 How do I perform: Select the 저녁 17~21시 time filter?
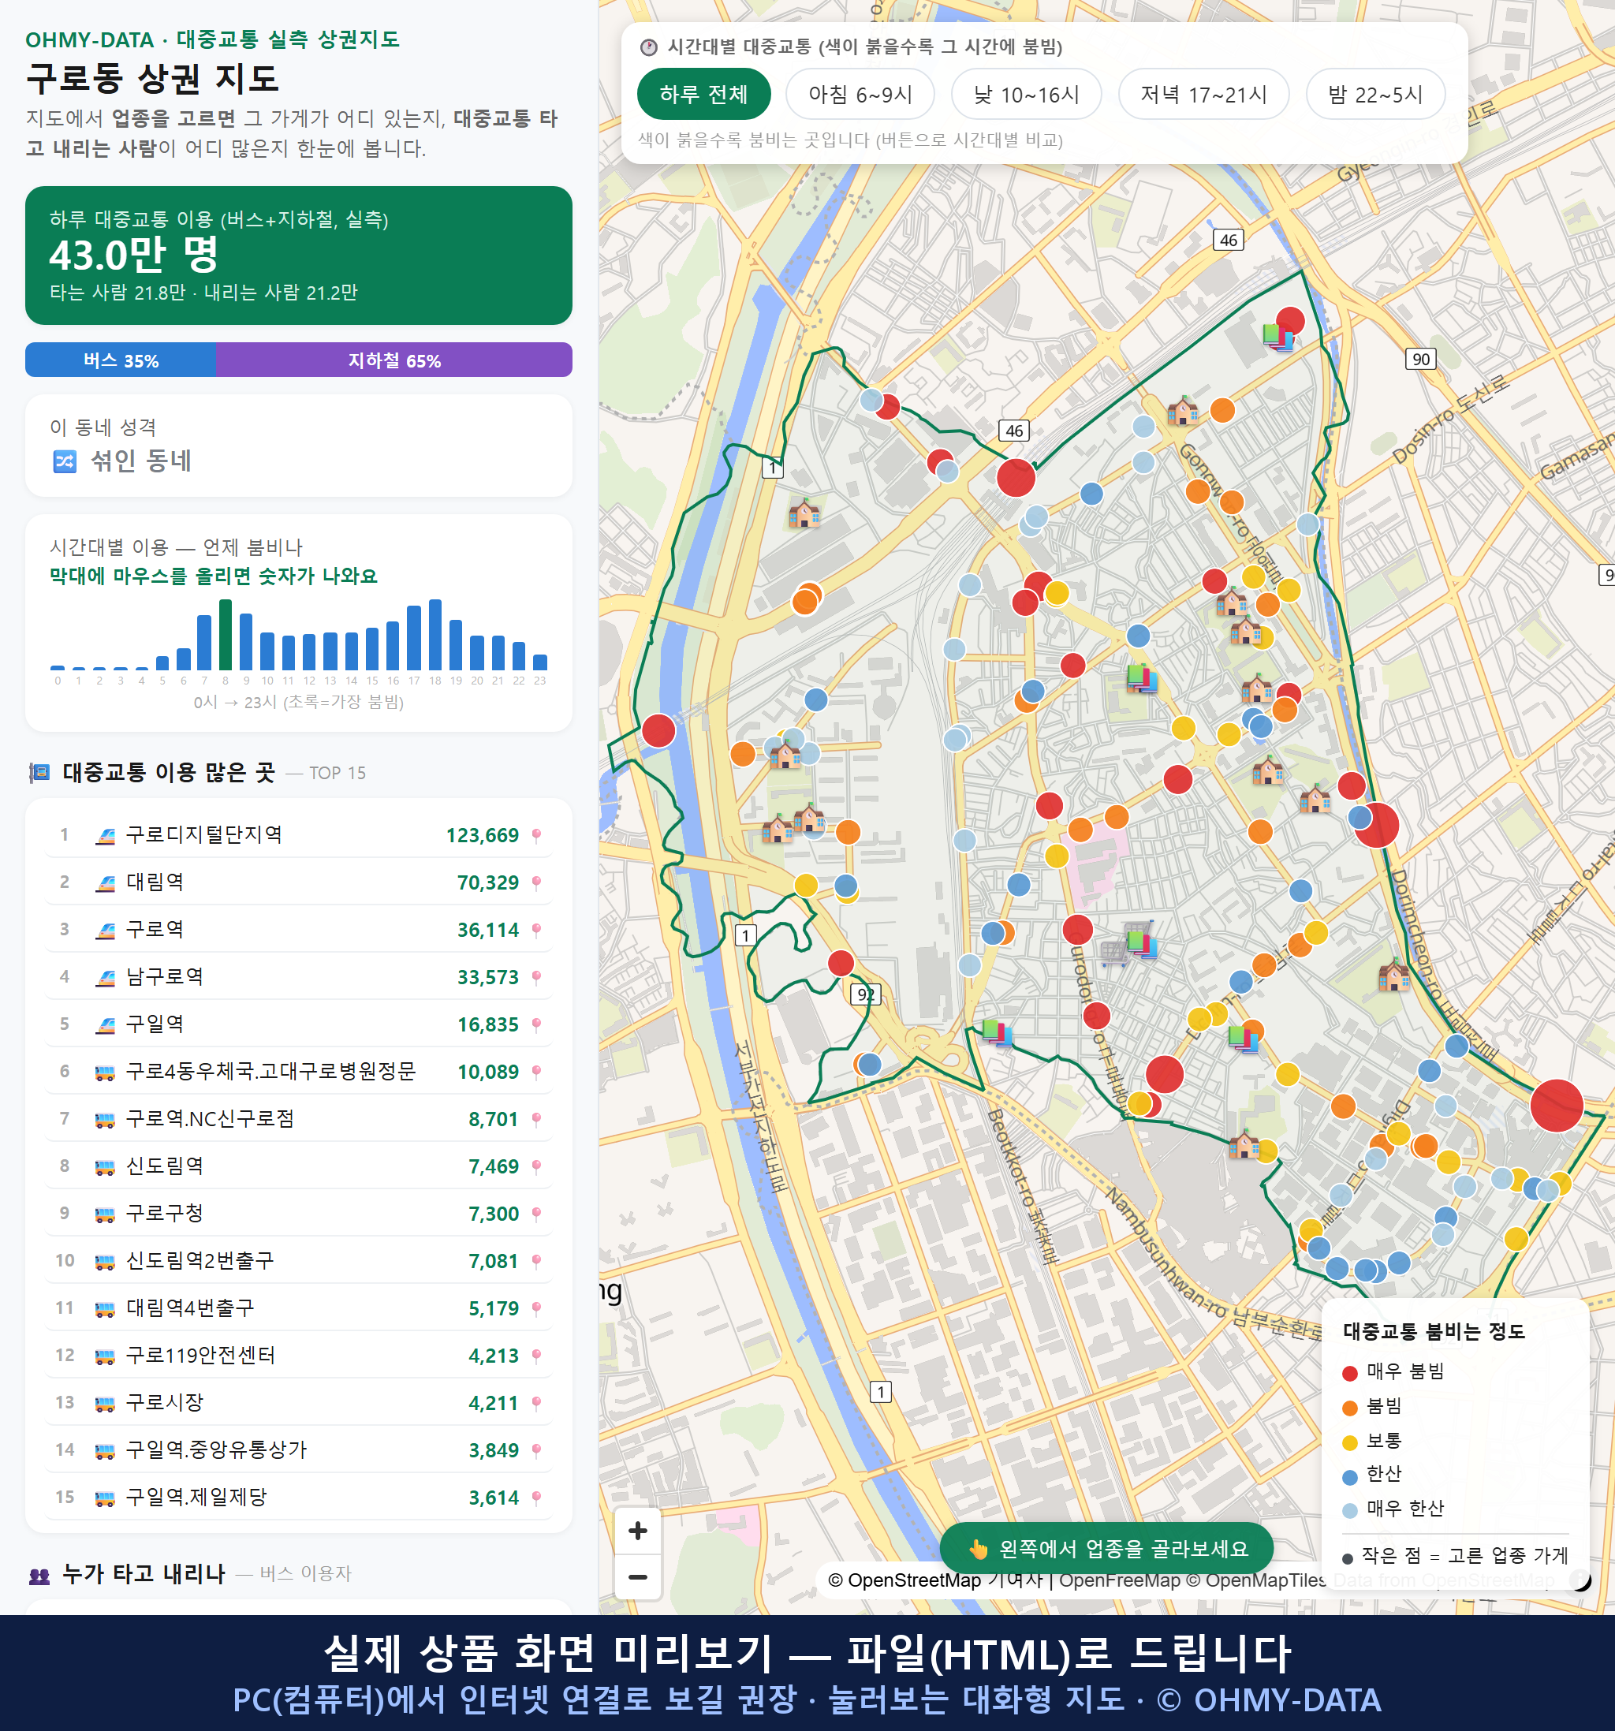[1203, 94]
